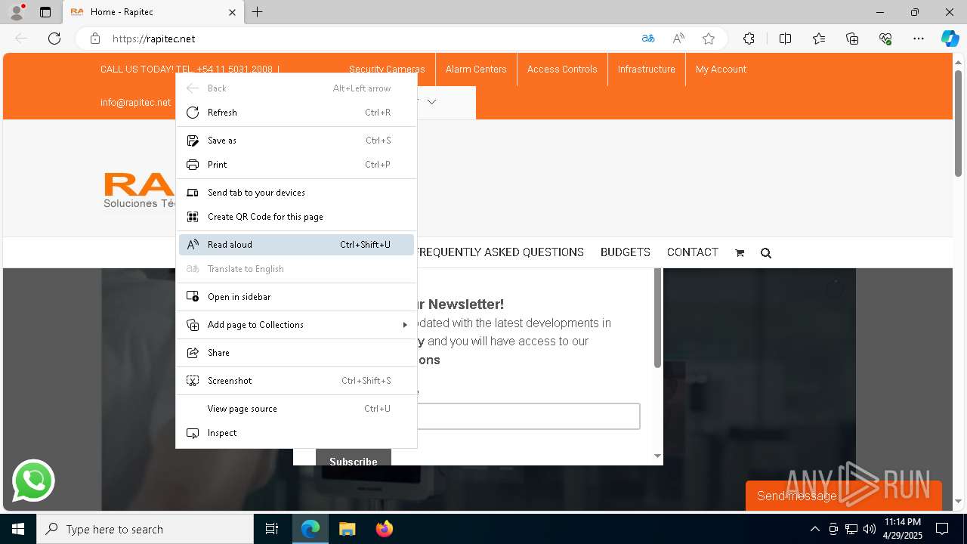Click the site search magnifier icon
This screenshot has height=544, width=967.
766,253
